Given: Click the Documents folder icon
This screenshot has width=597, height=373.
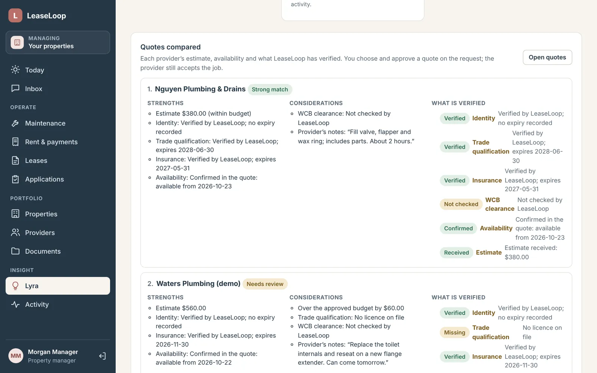Looking at the screenshot, I should pyautogui.click(x=15, y=251).
